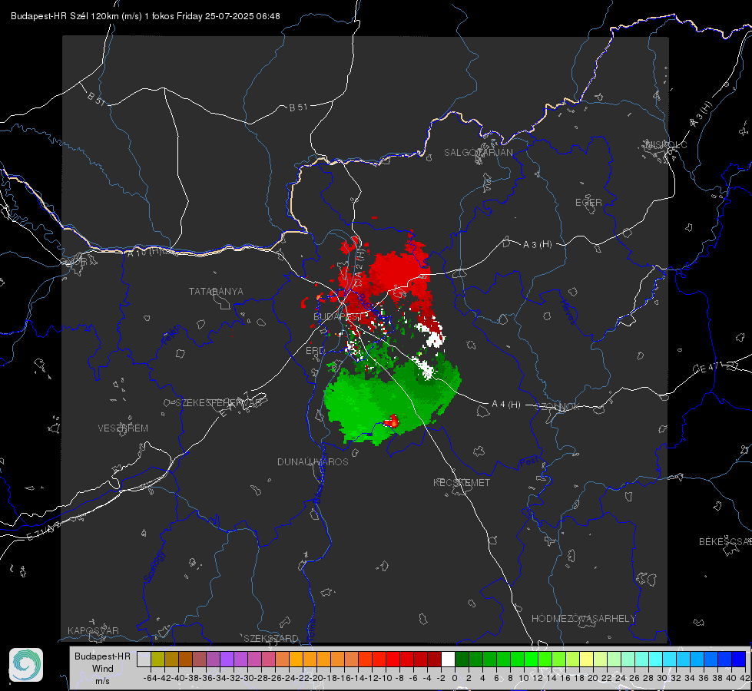
Task: Click the A 4 (H) road label
Action: coord(506,405)
